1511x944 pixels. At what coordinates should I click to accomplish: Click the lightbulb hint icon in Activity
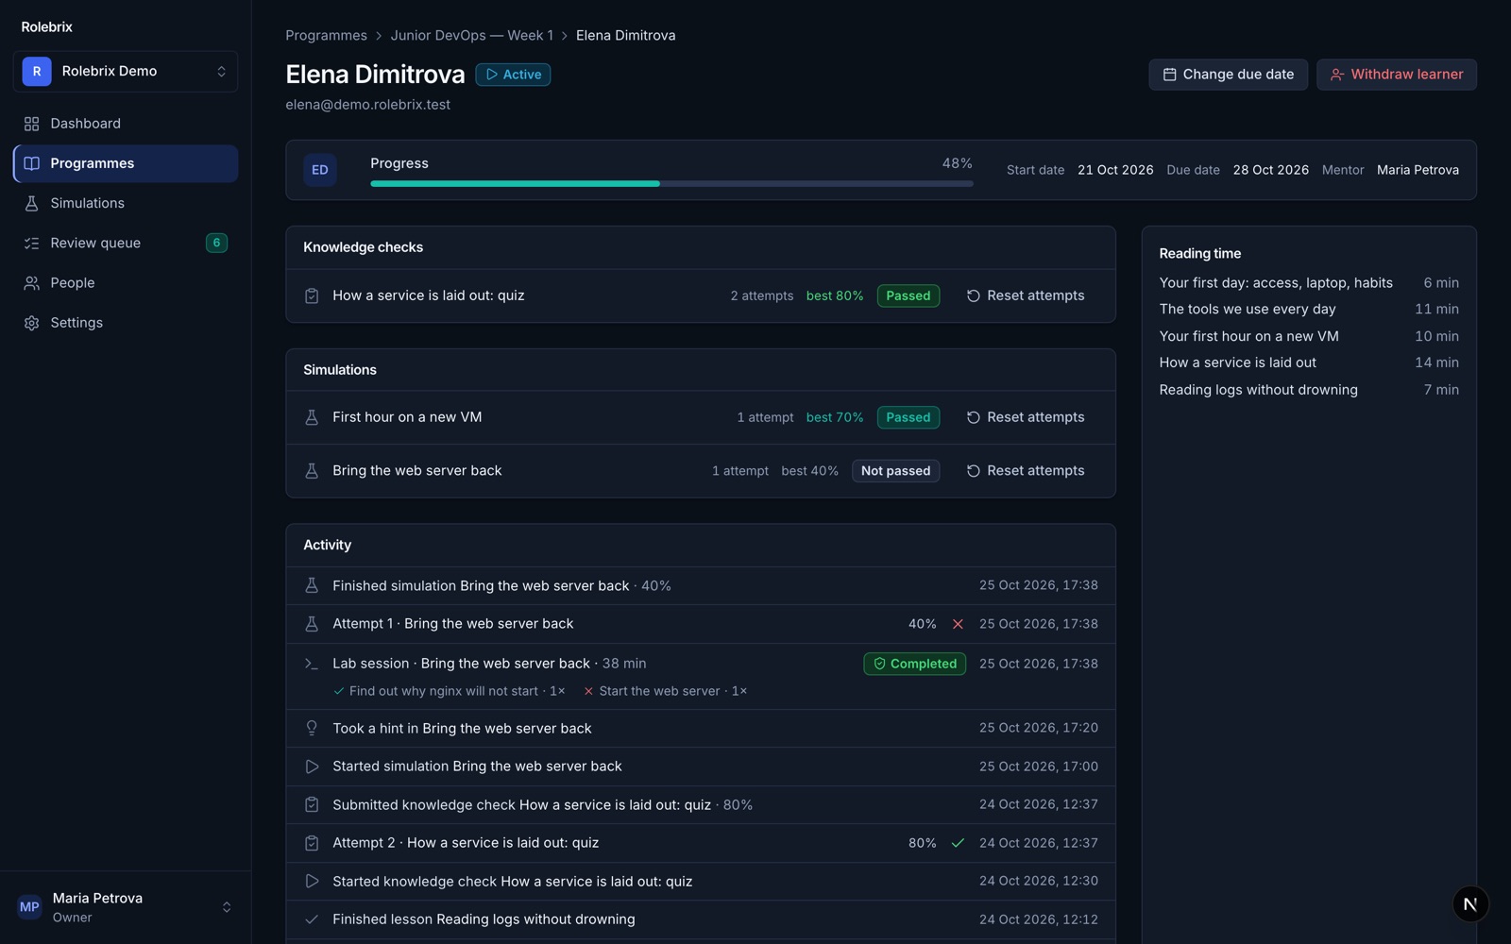[312, 728]
